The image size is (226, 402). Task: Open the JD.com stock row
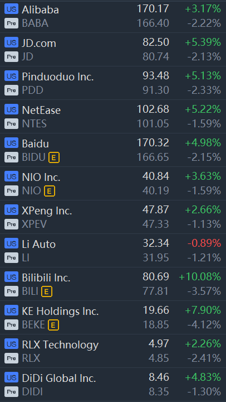[x=113, y=50]
